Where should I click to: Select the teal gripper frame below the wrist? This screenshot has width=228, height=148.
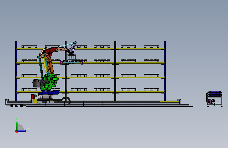pyautogui.click(x=71, y=57)
